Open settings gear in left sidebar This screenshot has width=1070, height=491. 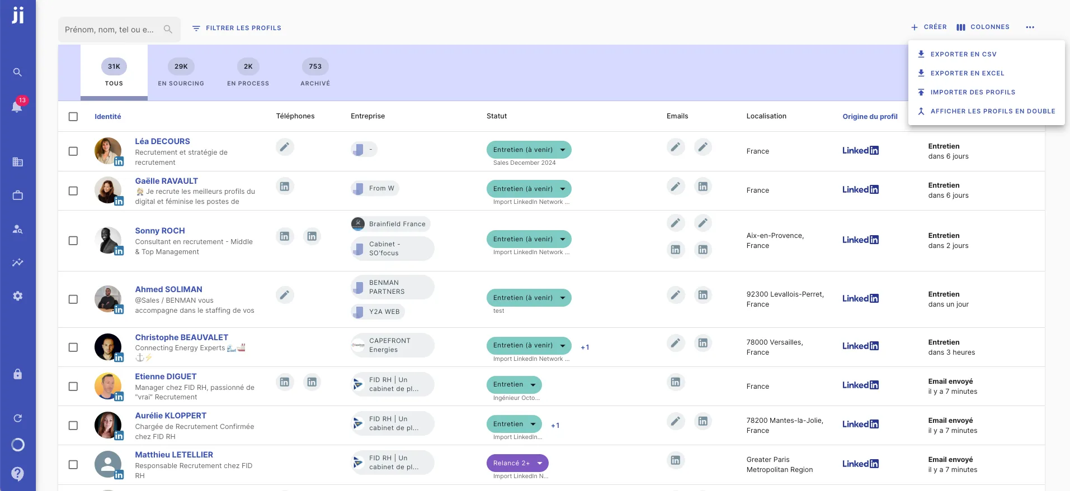click(x=17, y=296)
